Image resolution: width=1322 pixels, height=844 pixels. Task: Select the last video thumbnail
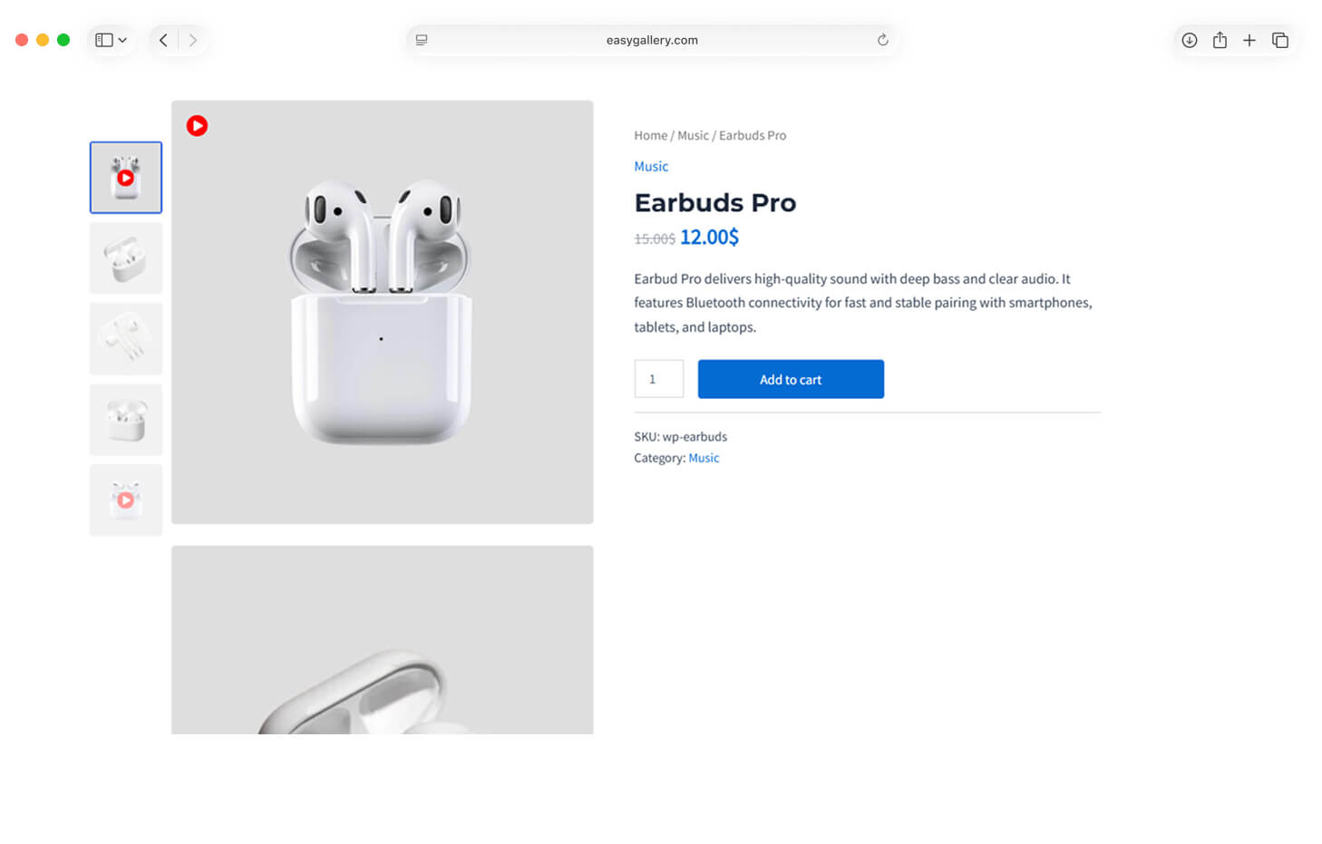coord(126,500)
